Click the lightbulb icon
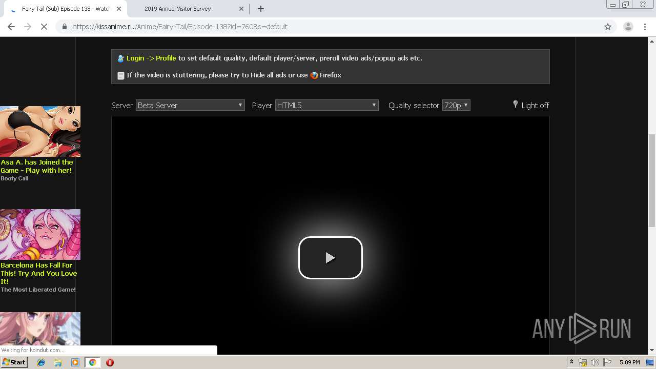The width and height of the screenshot is (656, 369). (516, 104)
